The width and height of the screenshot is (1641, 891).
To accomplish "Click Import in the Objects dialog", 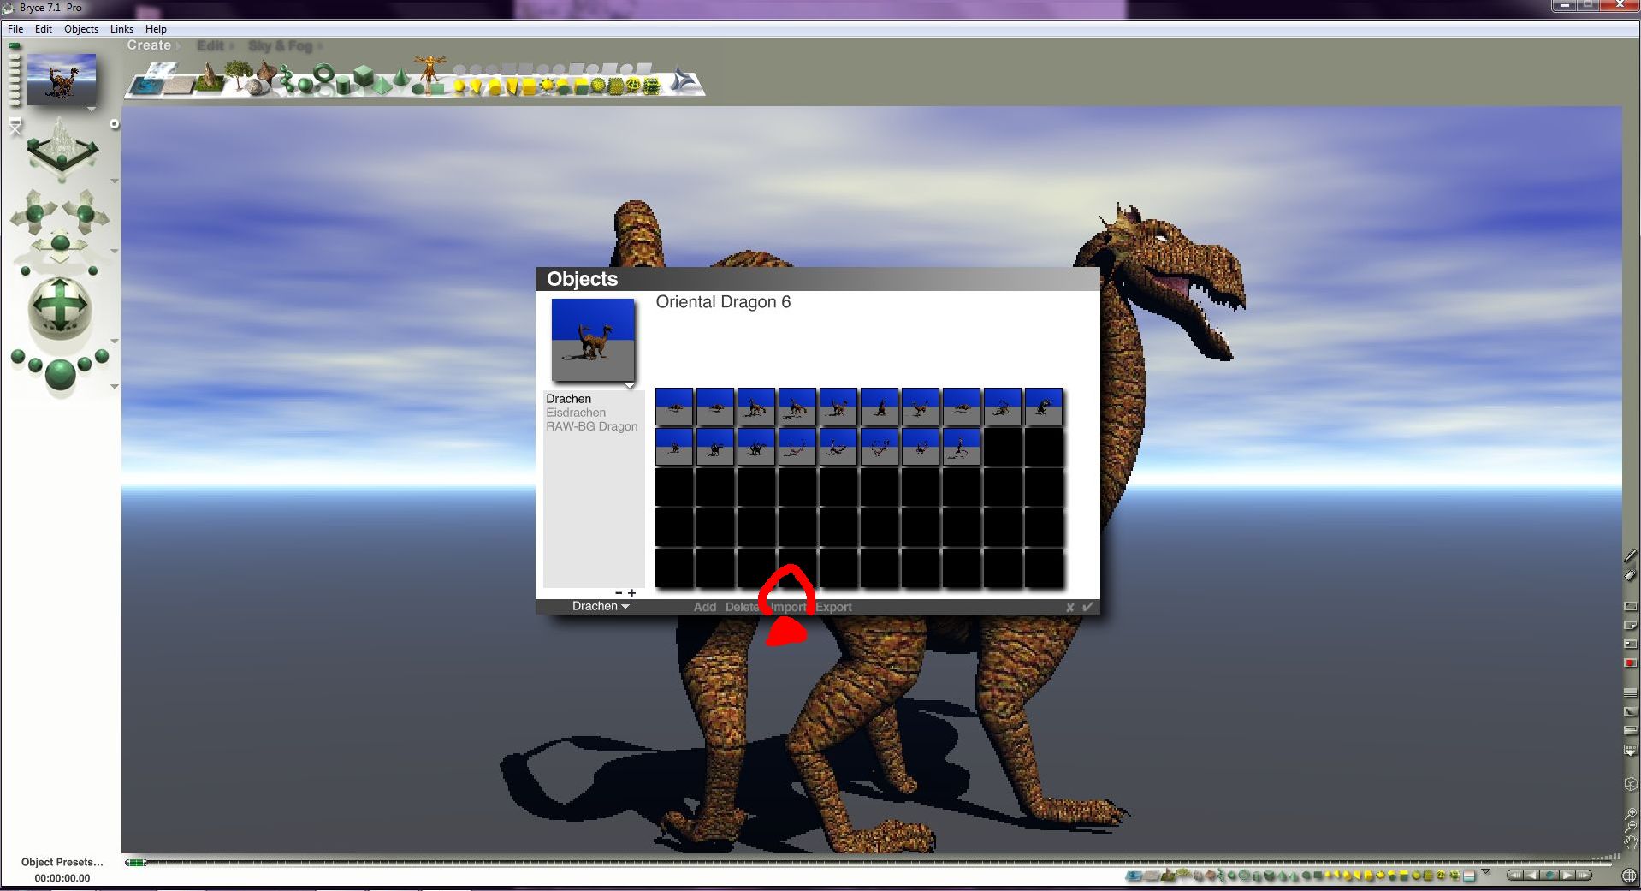I will pos(788,607).
